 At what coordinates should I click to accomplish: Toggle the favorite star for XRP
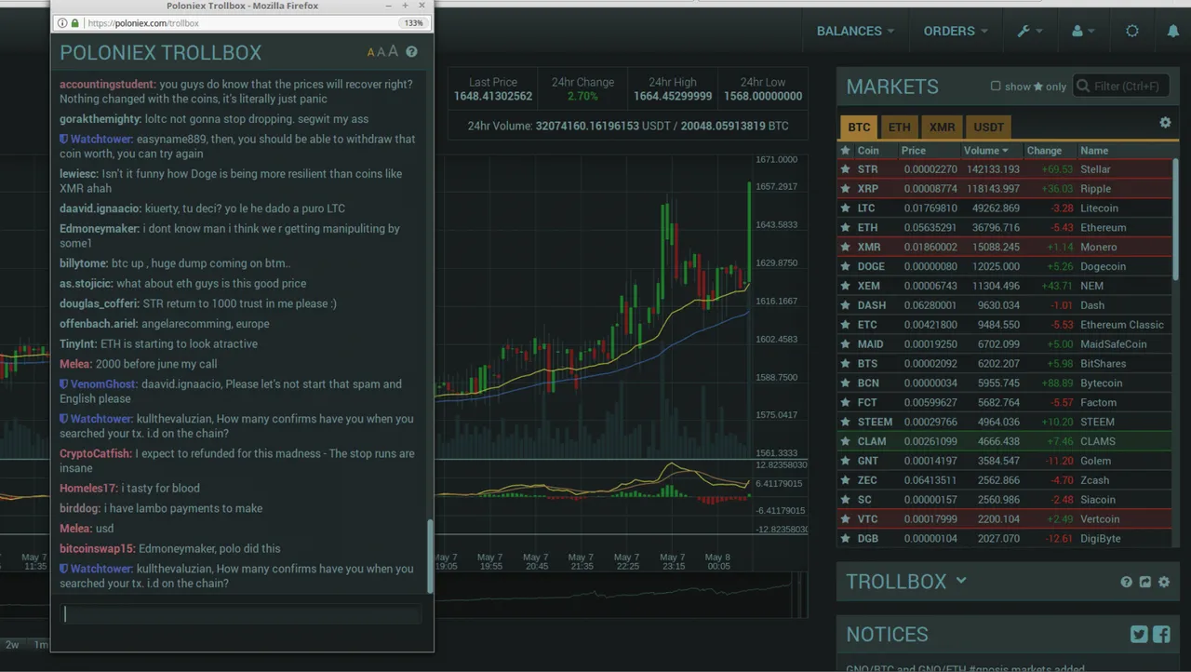pyautogui.click(x=845, y=189)
